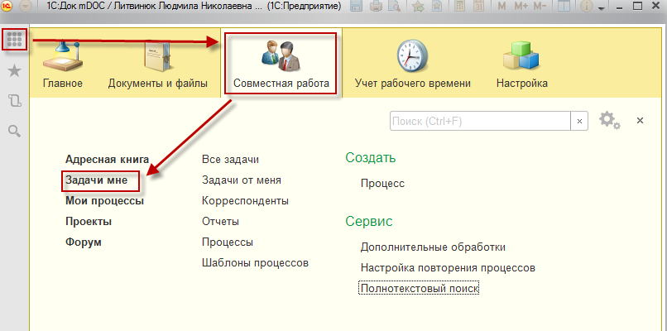The width and height of the screenshot is (667, 331).
Task: Open Favorites star in left sidebar
Action: coord(14,71)
